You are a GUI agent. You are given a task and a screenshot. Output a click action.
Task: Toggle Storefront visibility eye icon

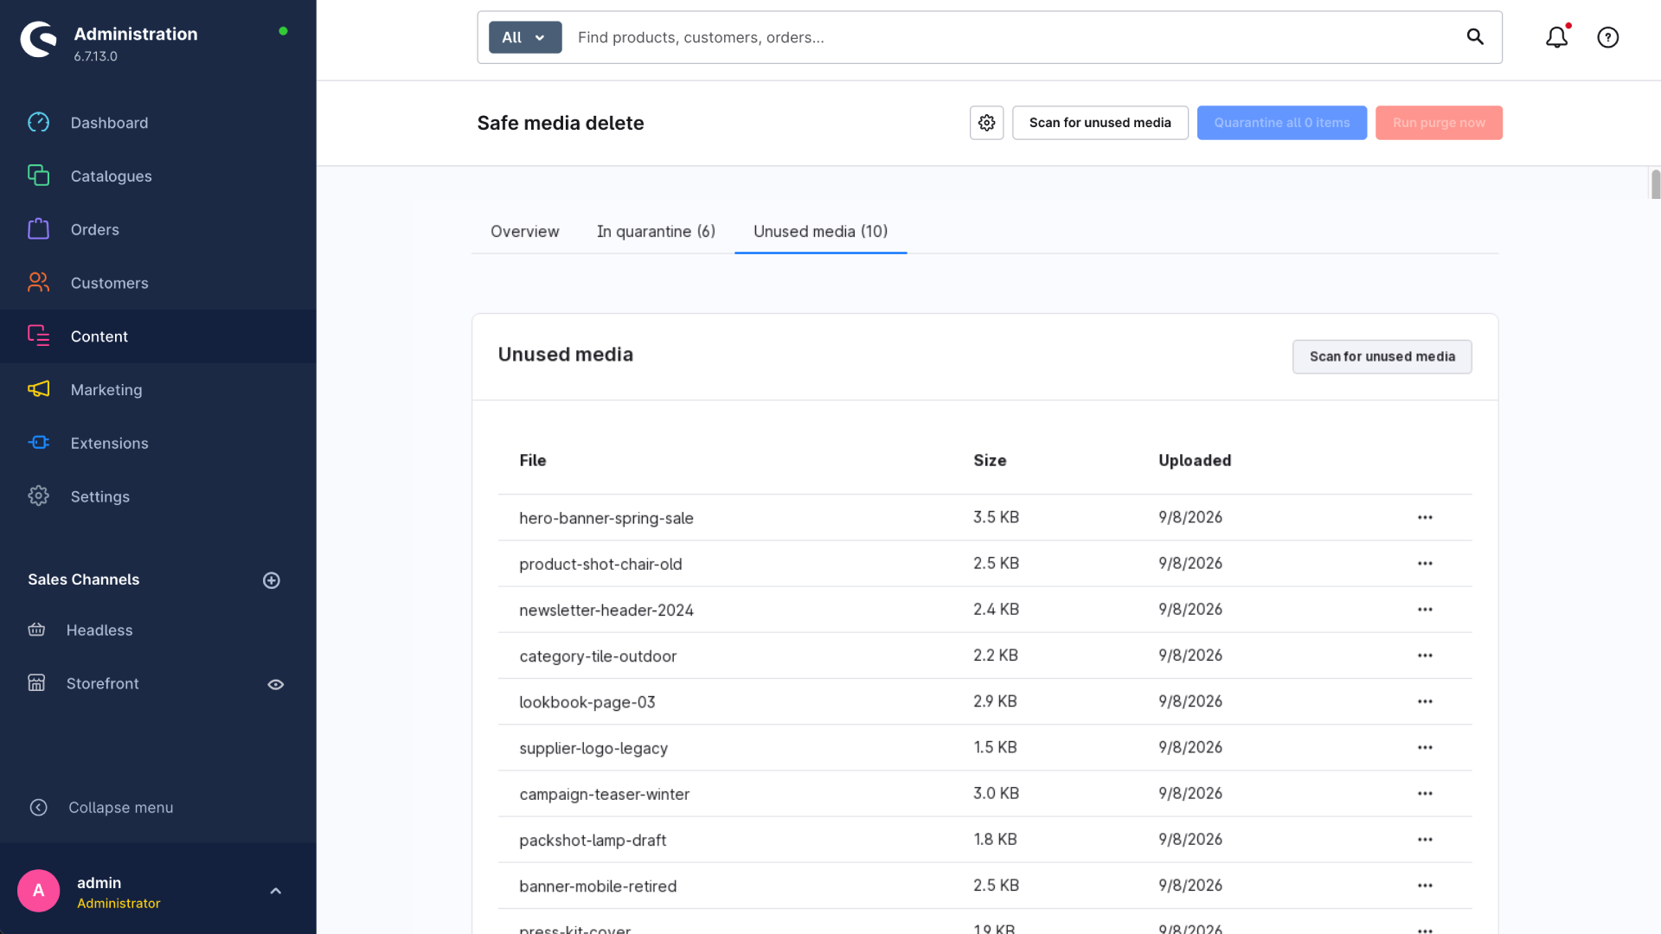276,684
